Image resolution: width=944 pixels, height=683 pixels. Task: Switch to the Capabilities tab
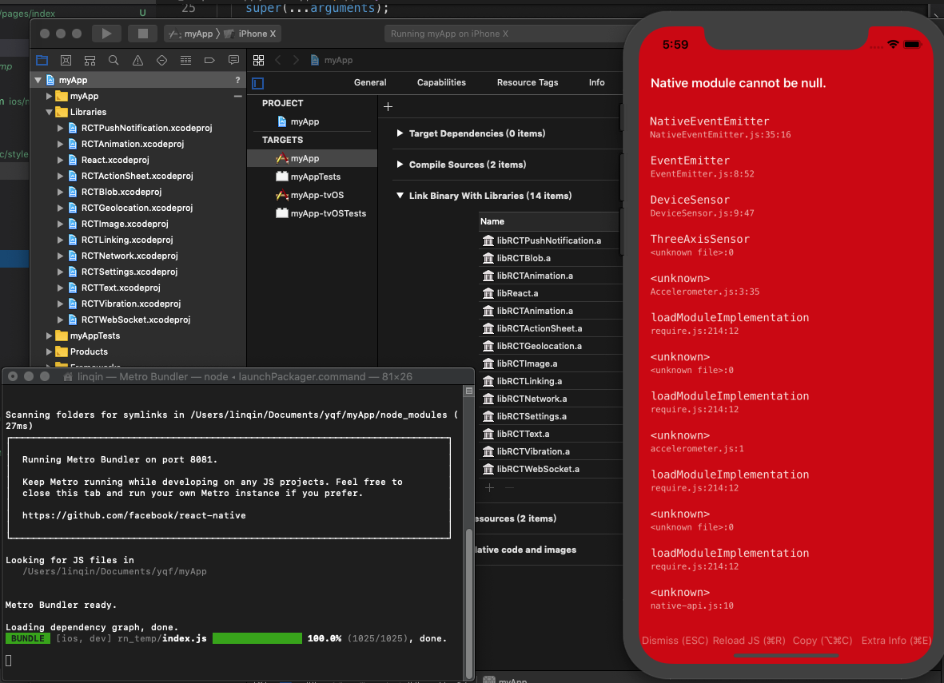pos(441,82)
